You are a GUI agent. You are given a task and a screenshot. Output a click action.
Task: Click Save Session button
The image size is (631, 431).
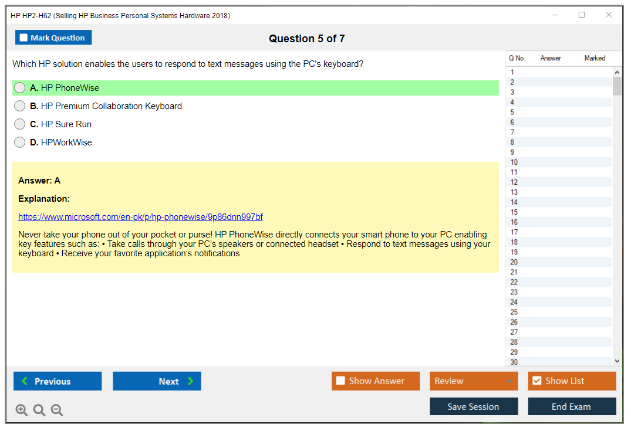tap(474, 406)
